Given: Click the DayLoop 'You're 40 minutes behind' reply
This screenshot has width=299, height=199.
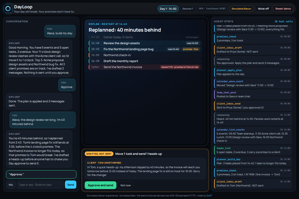Looking at the screenshot, I should point(39,149).
